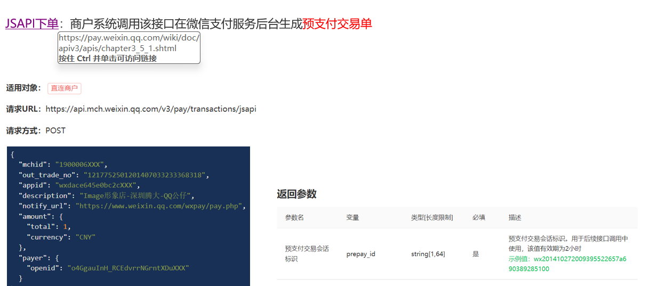Click the "description" line in code
This screenshot has height=286, width=651.
pyautogui.click(x=107, y=195)
